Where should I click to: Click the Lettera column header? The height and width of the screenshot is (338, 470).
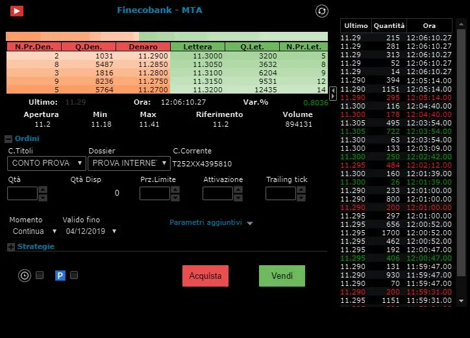click(x=197, y=47)
